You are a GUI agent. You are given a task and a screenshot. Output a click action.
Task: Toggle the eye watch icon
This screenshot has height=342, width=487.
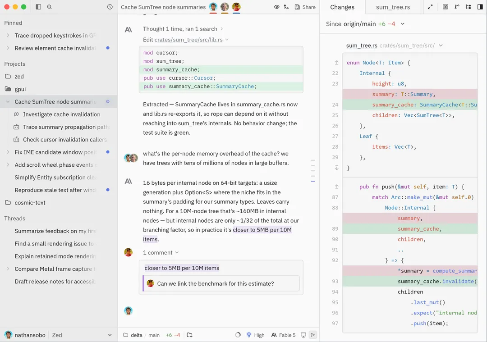click(276, 7)
